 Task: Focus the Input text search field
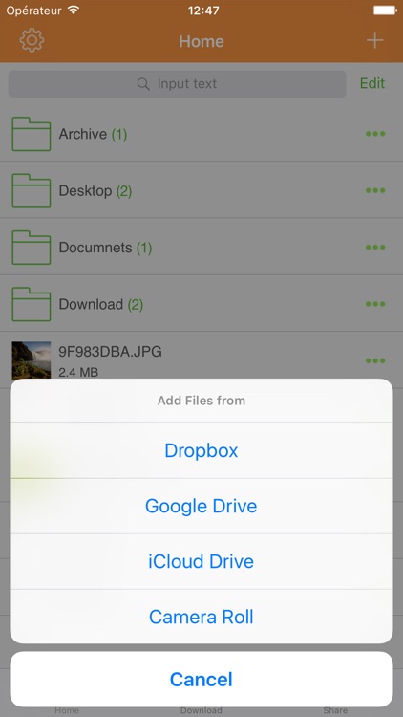click(x=177, y=84)
